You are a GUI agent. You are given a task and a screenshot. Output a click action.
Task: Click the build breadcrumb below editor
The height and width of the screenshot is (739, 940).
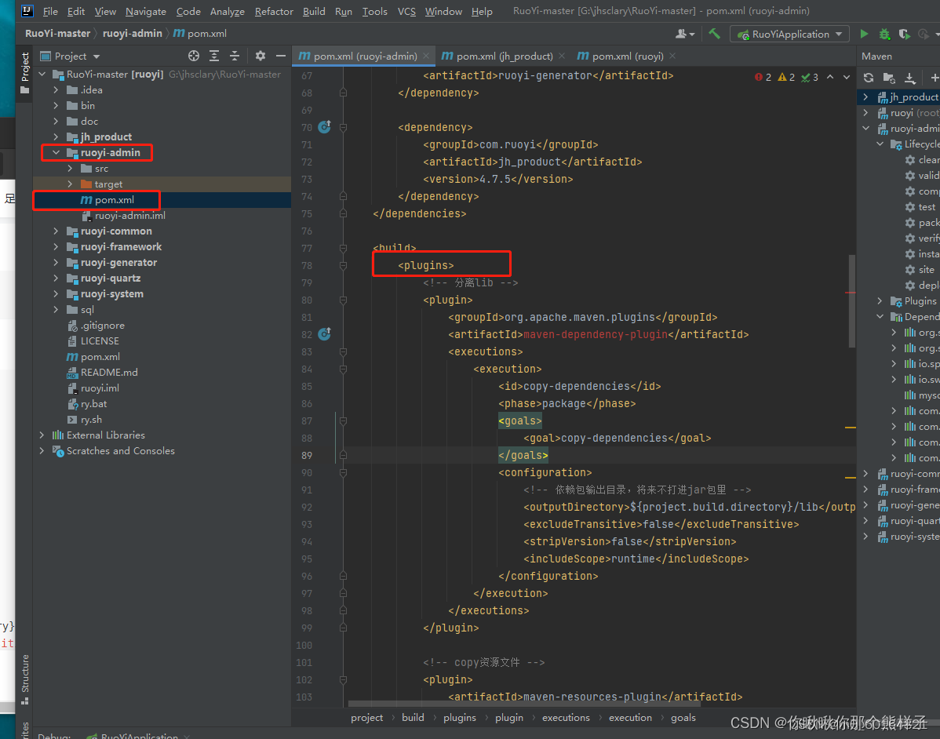click(x=413, y=717)
